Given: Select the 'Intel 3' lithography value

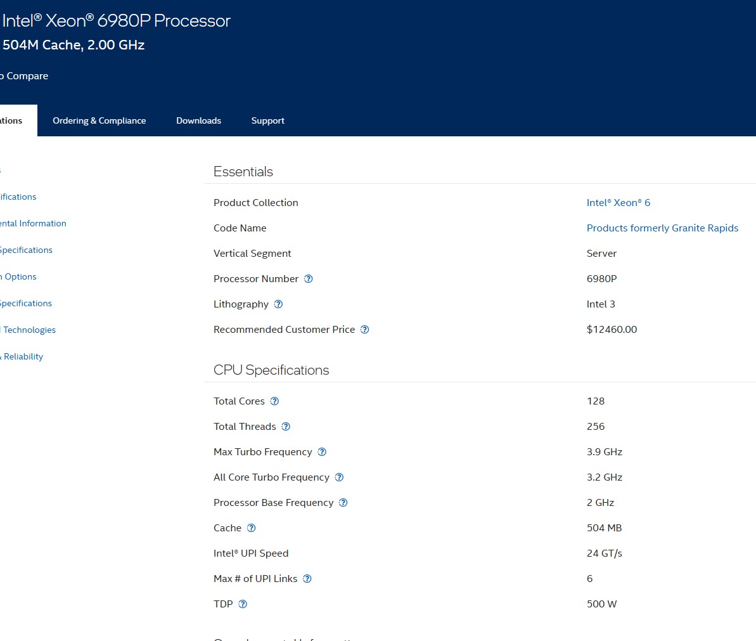Looking at the screenshot, I should [601, 304].
